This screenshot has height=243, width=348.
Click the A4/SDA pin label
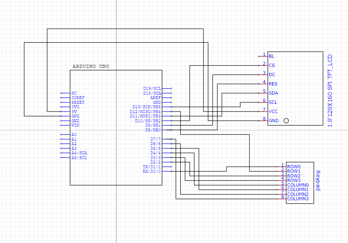click(x=79, y=153)
